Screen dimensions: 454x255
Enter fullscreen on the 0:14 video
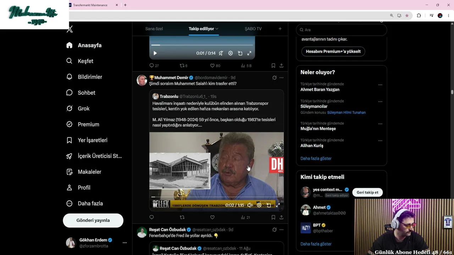coord(249,53)
